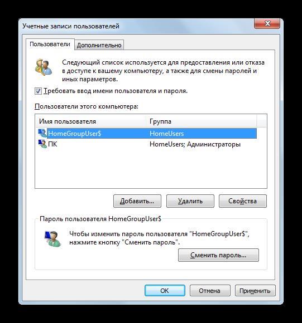Click the Отмена button
Viewport: 302px width, 323px height.
[x=210, y=291]
